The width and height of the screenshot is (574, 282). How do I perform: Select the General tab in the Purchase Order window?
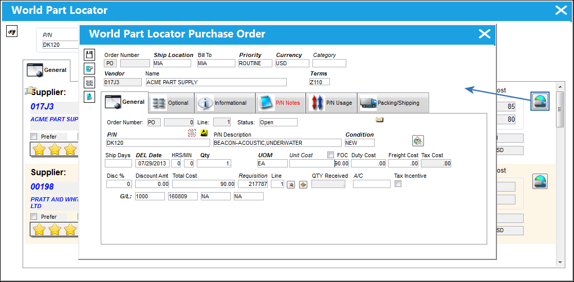[x=125, y=102]
